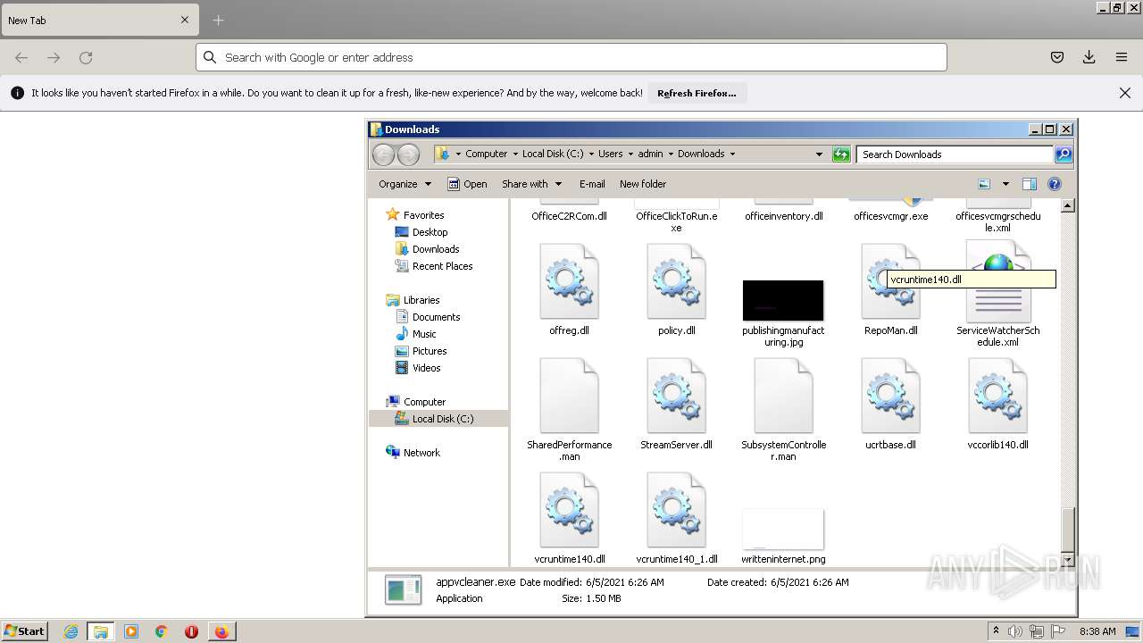1143x643 pixels.
Task: Click the Open toolbar button
Action: (467, 184)
